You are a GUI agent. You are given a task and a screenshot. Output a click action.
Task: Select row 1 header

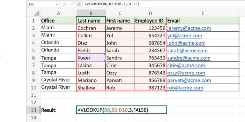coord(33,20)
